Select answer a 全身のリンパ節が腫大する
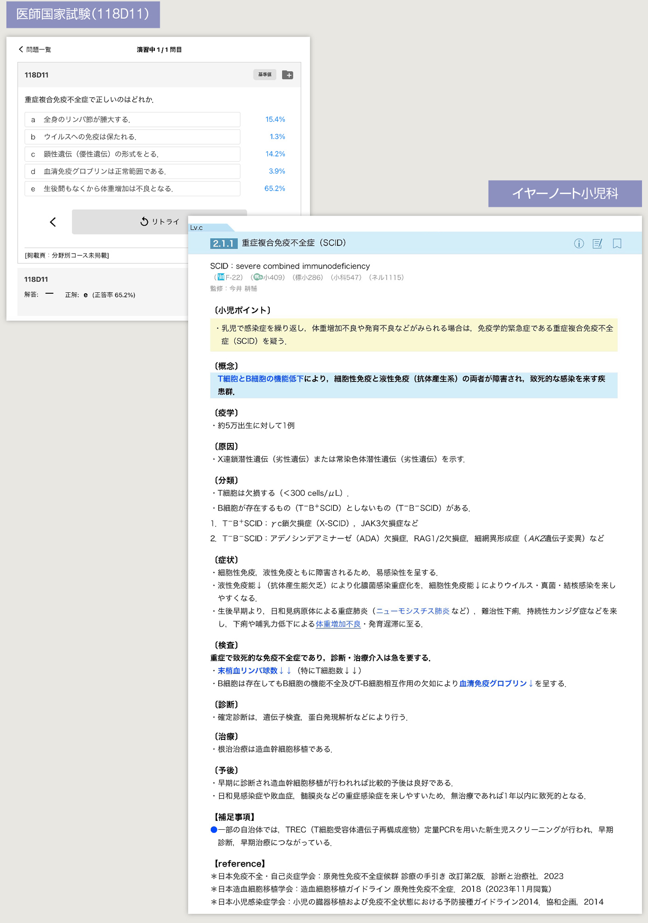 pos(132,119)
